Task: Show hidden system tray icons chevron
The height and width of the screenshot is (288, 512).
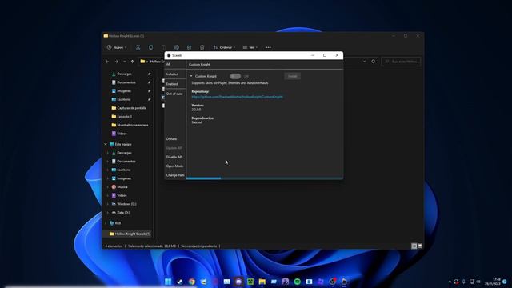Action: 450,282
